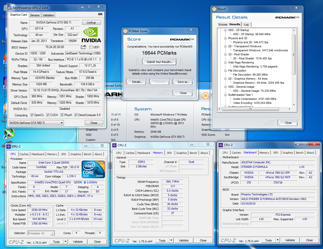
Task: Click the horizontal scrollbar thumb in Results tree
Action: pyautogui.click(x=250, y=109)
